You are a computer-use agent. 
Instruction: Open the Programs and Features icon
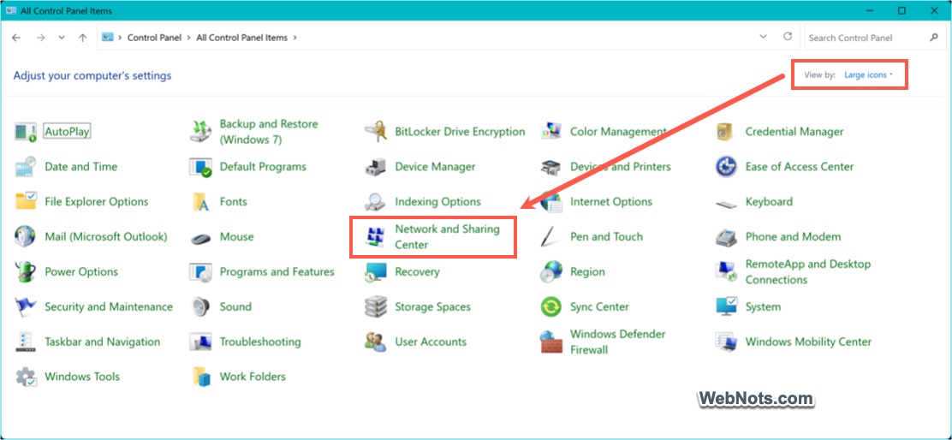tap(200, 272)
